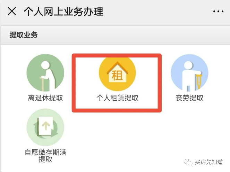
Task: Click the walking cane of the retiree figure
Action: (43, 84)
